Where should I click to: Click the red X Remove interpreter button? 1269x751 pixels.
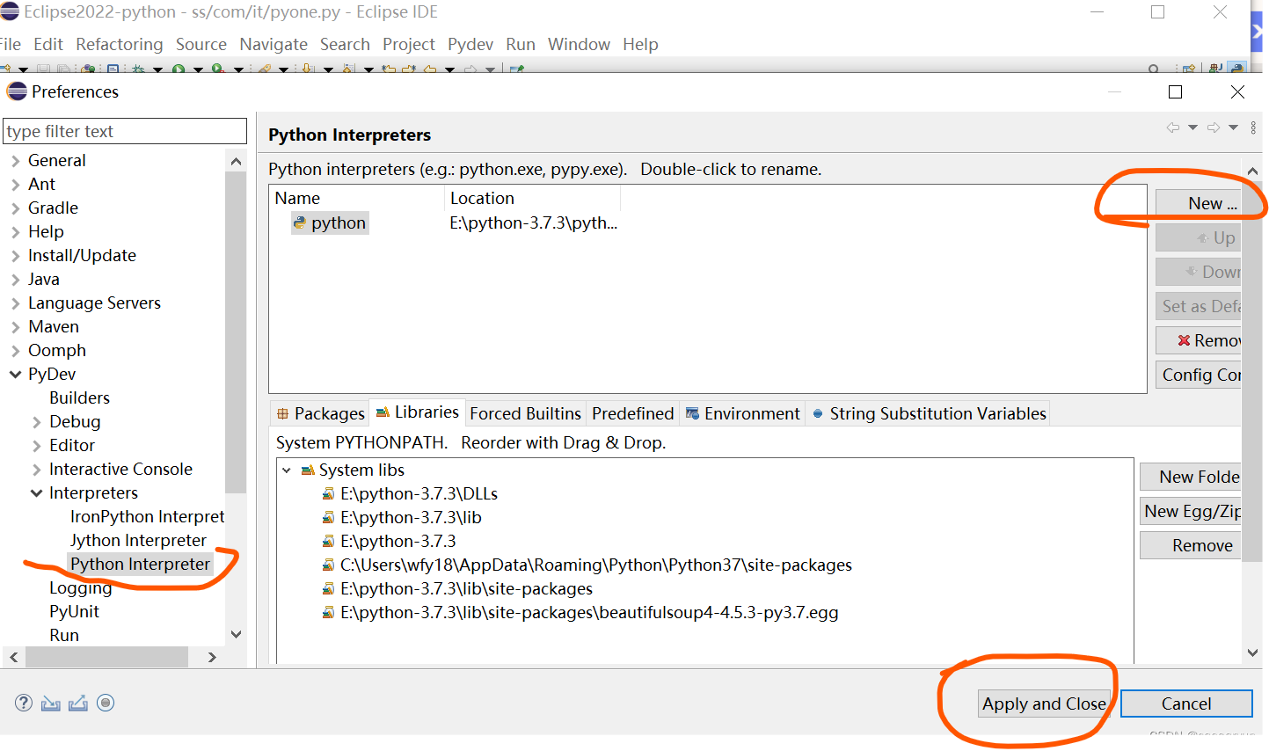[x=1198, y=340]
